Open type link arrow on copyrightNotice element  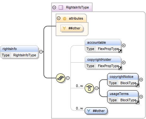tap(137, 85)
